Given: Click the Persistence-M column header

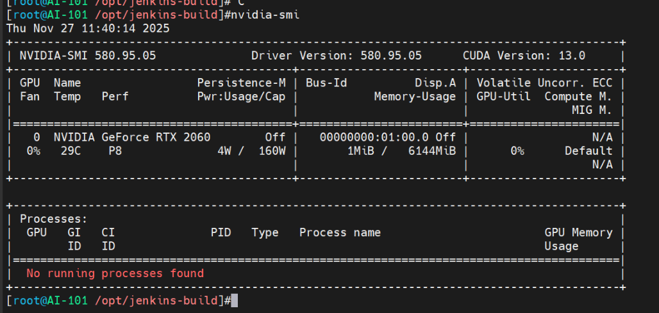Looking at the screenshot, I should (241, 83).
